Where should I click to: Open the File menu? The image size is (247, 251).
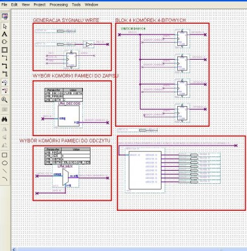(4, 4)
